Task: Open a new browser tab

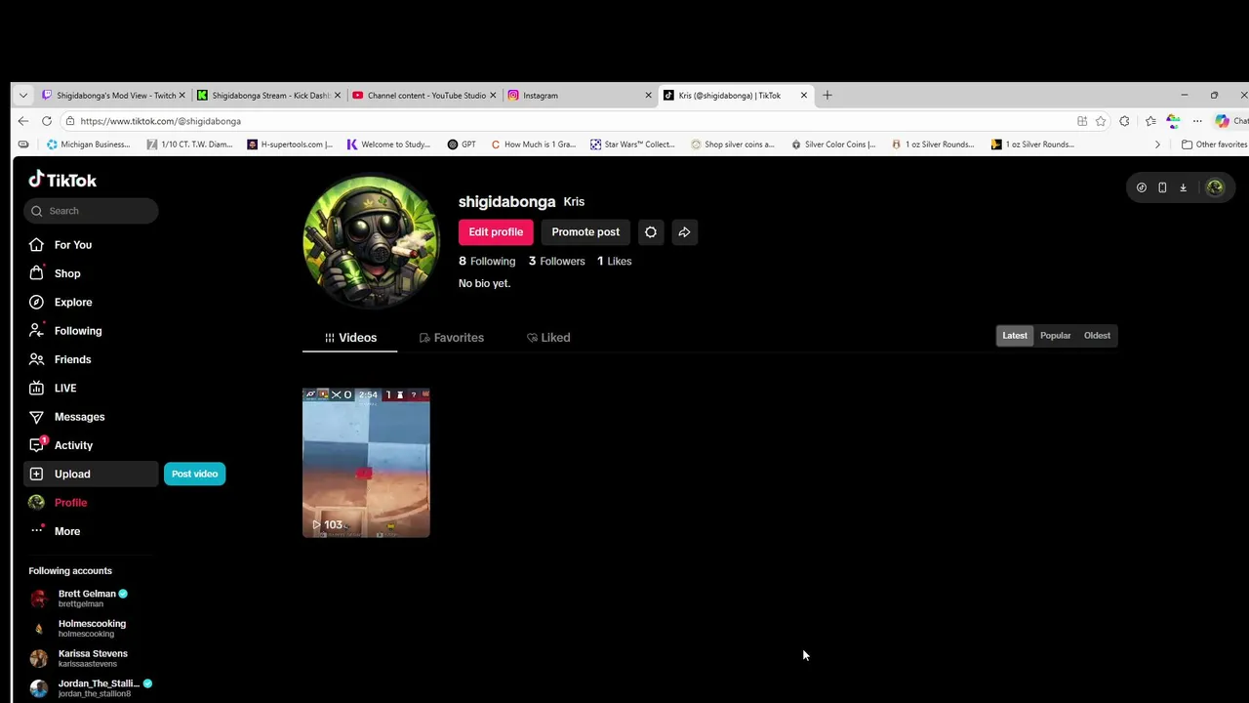Action: (x=827, y=96)
